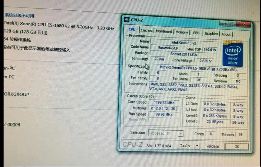Click the CPU-Z title bar app icon
Viewport: 261px width, 167px height.
(126, 20)
